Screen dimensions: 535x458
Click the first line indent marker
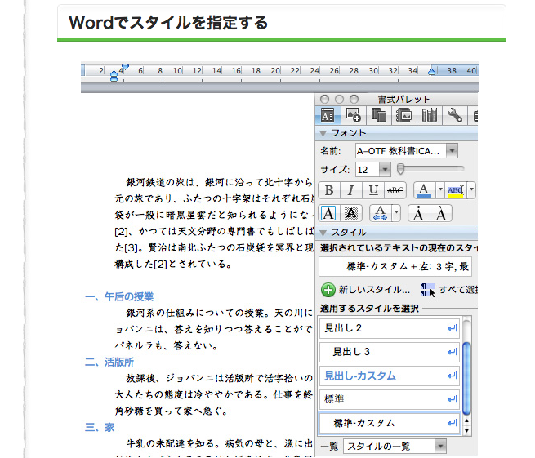click(125, 66)
